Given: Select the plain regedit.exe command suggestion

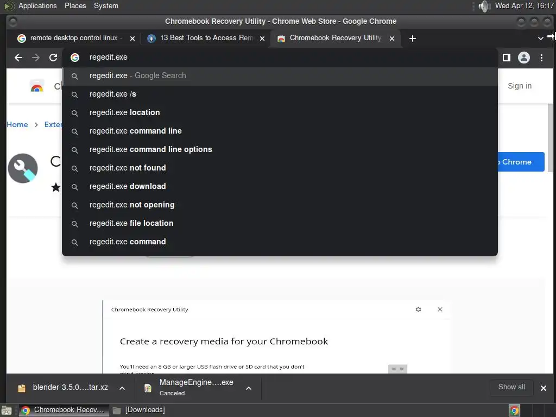Looking at the screenshot, I should [x=280, y=242].
